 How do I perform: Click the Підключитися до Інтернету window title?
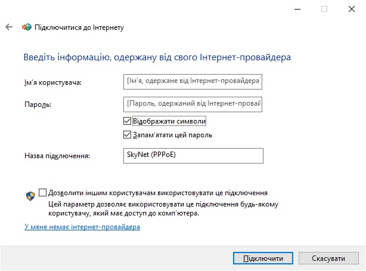(x=79, y=27)
